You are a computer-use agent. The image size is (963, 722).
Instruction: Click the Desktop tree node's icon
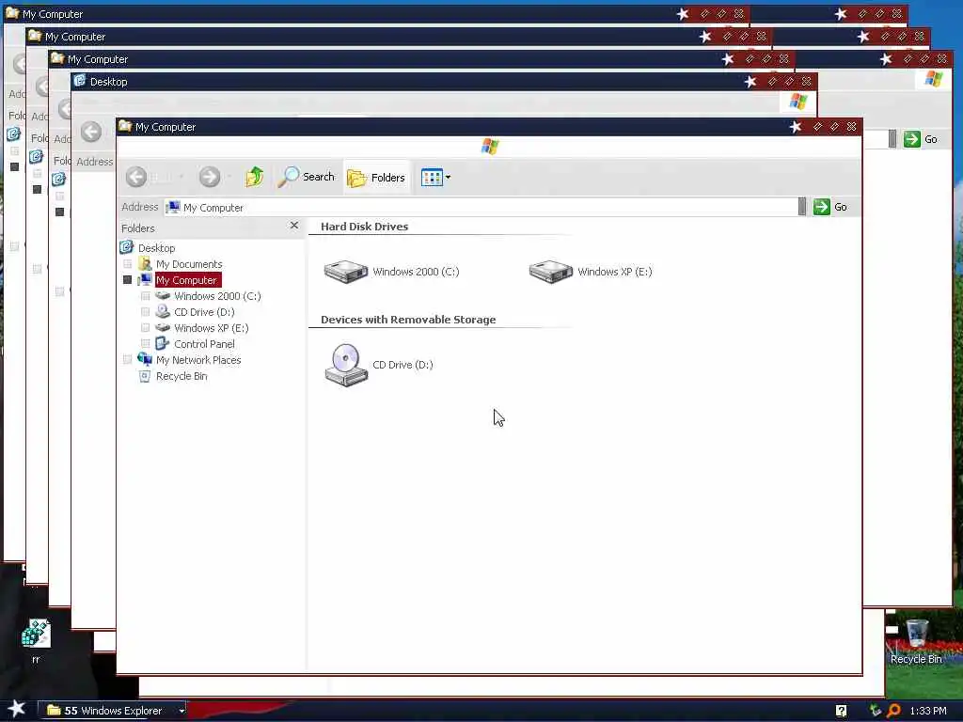(127, 247)
